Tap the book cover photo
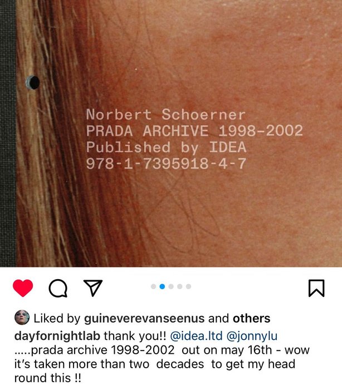This screenshot has height=390, width=342. 171,134
